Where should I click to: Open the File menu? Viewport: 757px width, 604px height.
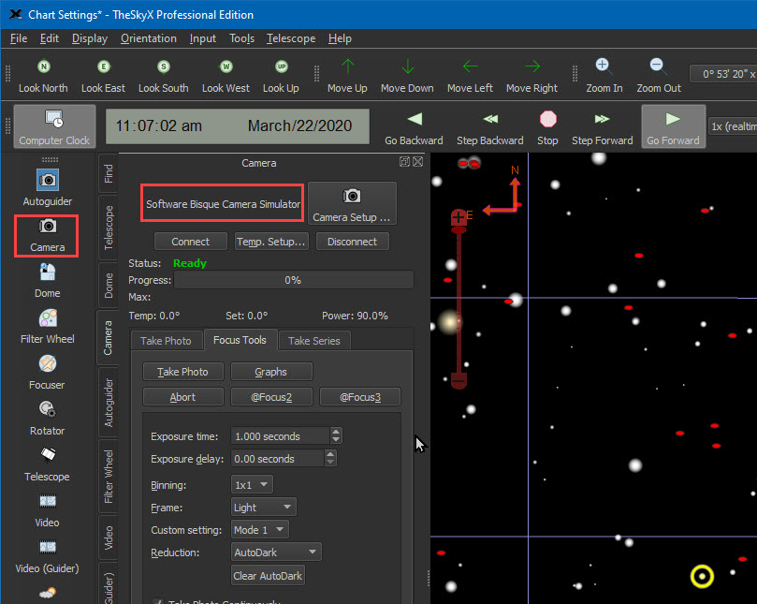click(x=19, y=38)
